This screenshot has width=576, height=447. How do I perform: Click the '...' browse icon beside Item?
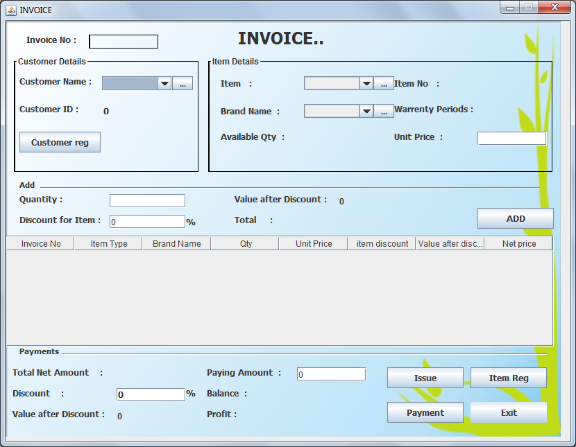[384, 82]
